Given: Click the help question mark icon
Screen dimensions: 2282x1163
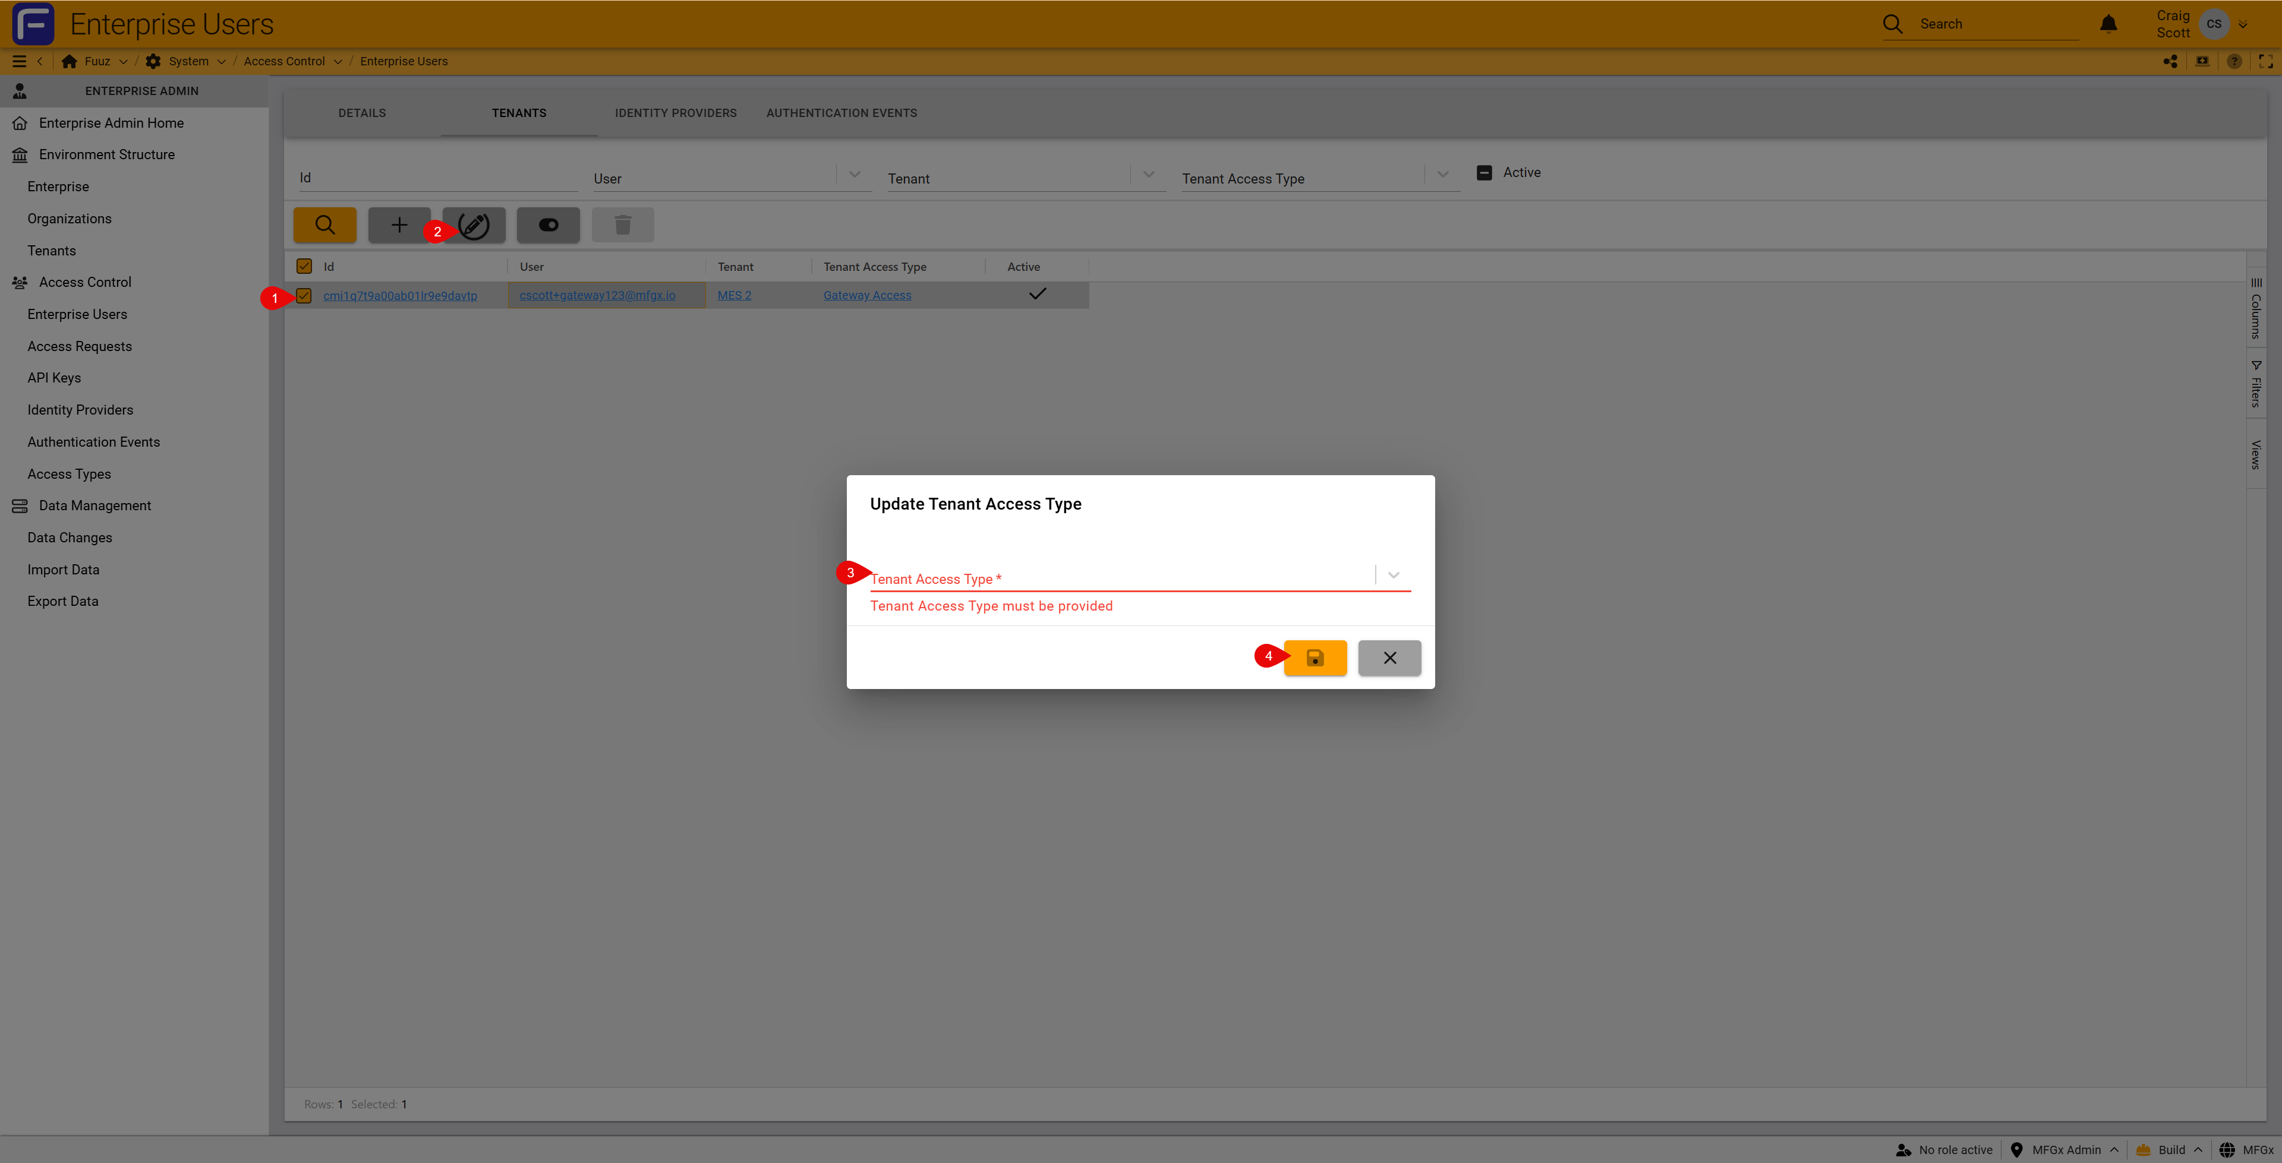Looking at the screenshot, I should pyautogui.click(x=2234, y=61).
